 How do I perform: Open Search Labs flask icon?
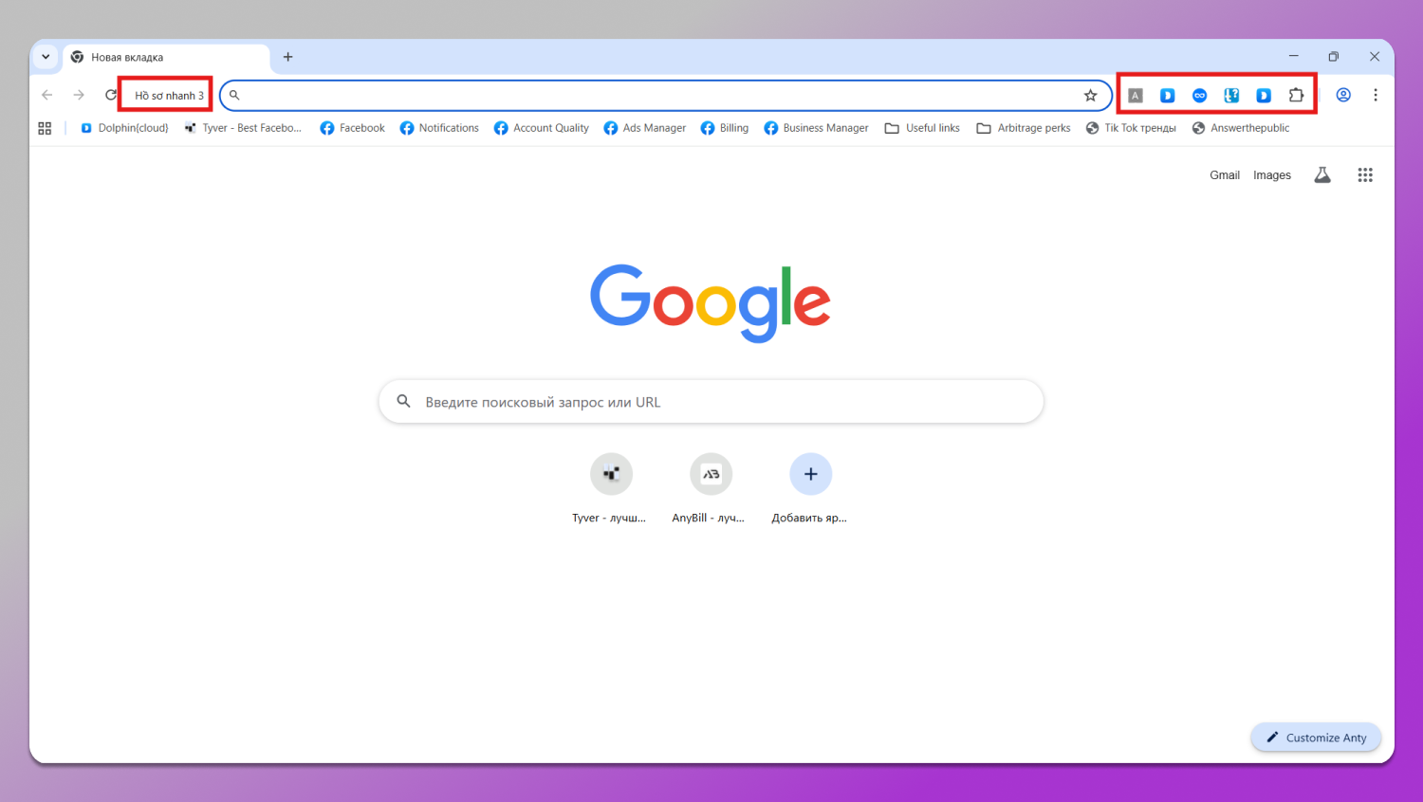click(1322, 174)
